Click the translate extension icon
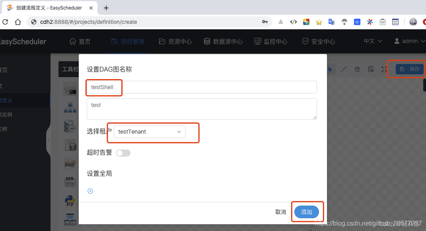 pos(331,22)
